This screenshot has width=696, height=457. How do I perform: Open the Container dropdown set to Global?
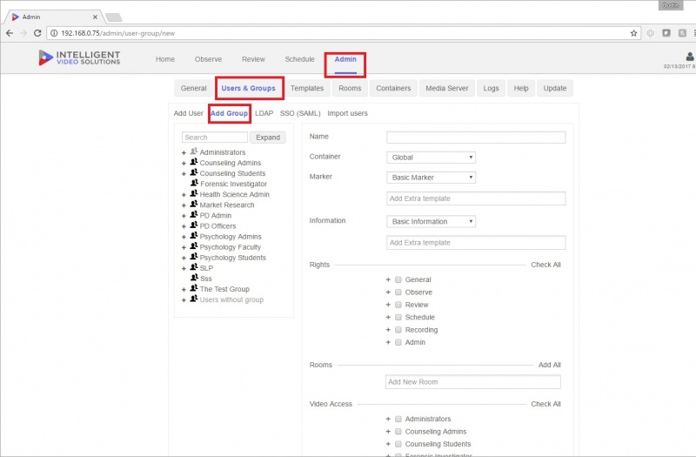[431, 158]
